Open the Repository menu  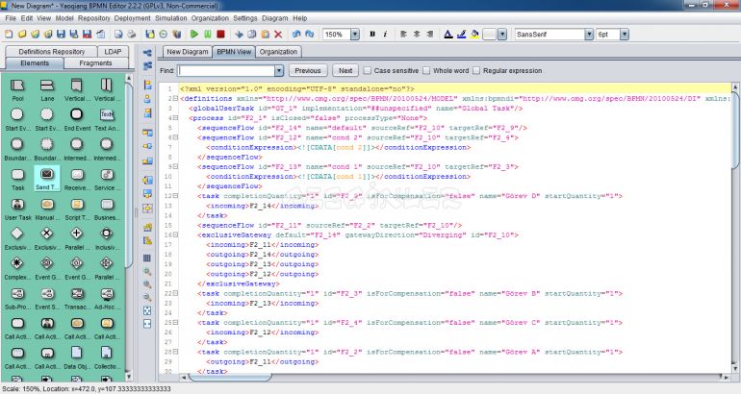tap(94, 18)
